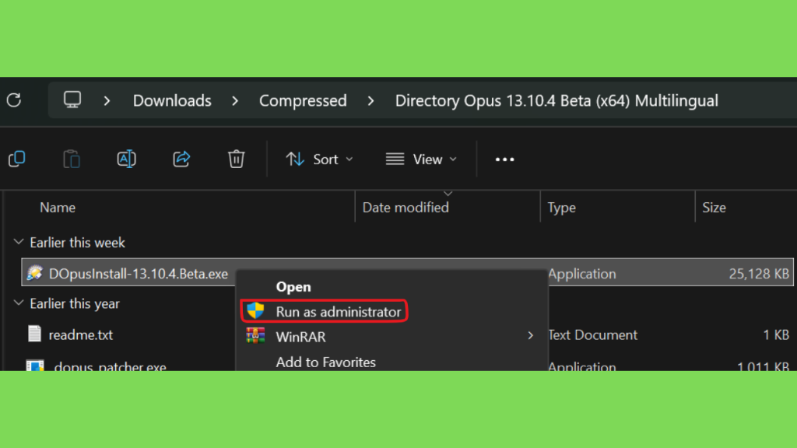
Task: Sort by the Size column header
Action: tap(714, 208)
